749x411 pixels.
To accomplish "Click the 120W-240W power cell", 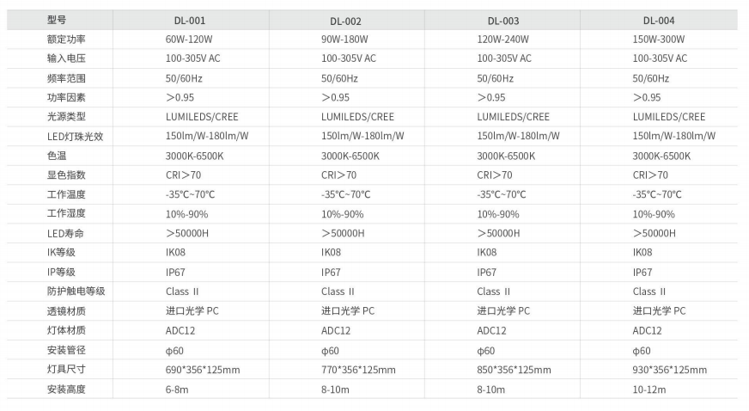I will tap(502, 40).
